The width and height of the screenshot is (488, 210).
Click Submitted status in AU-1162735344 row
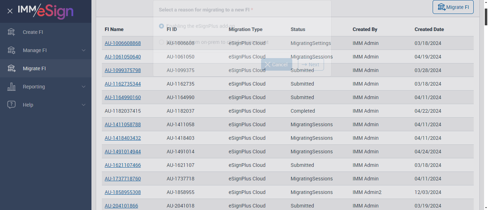pyautogui.click(x=302, y=84)
